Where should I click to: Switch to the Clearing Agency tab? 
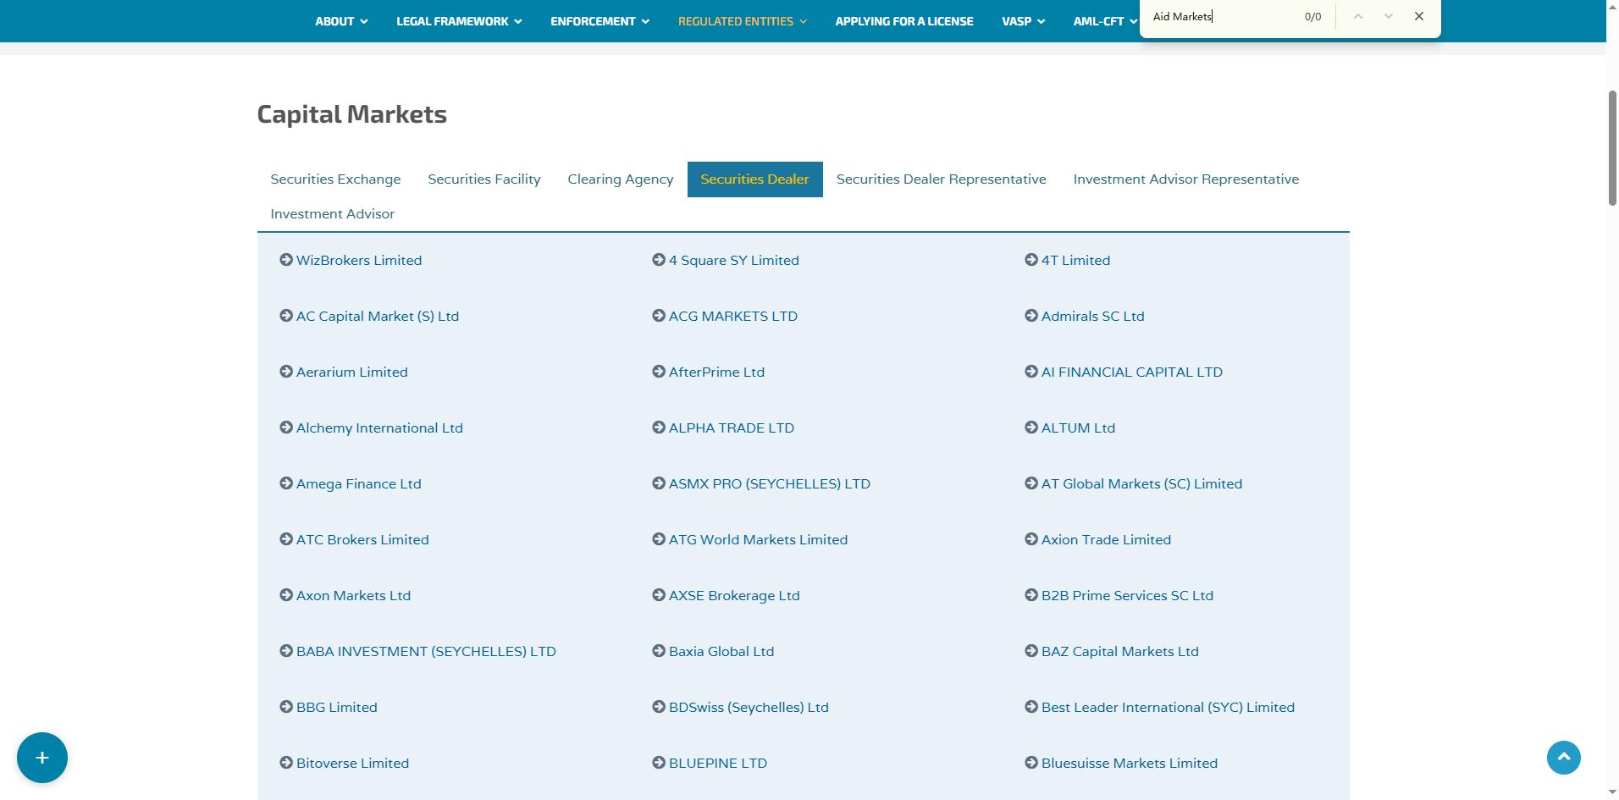click(x=620, y=179)
